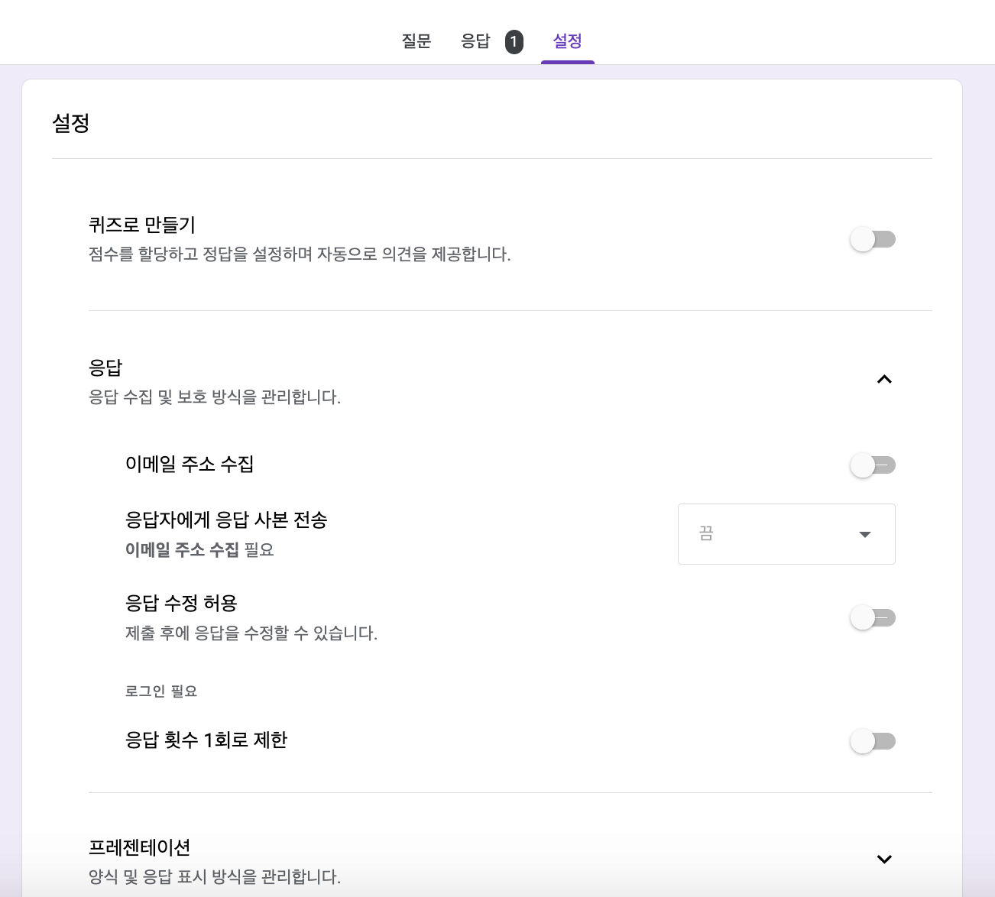
Task: Enable the 퀴즈로 만들기 toggle
Action: (x=873, y=238)
